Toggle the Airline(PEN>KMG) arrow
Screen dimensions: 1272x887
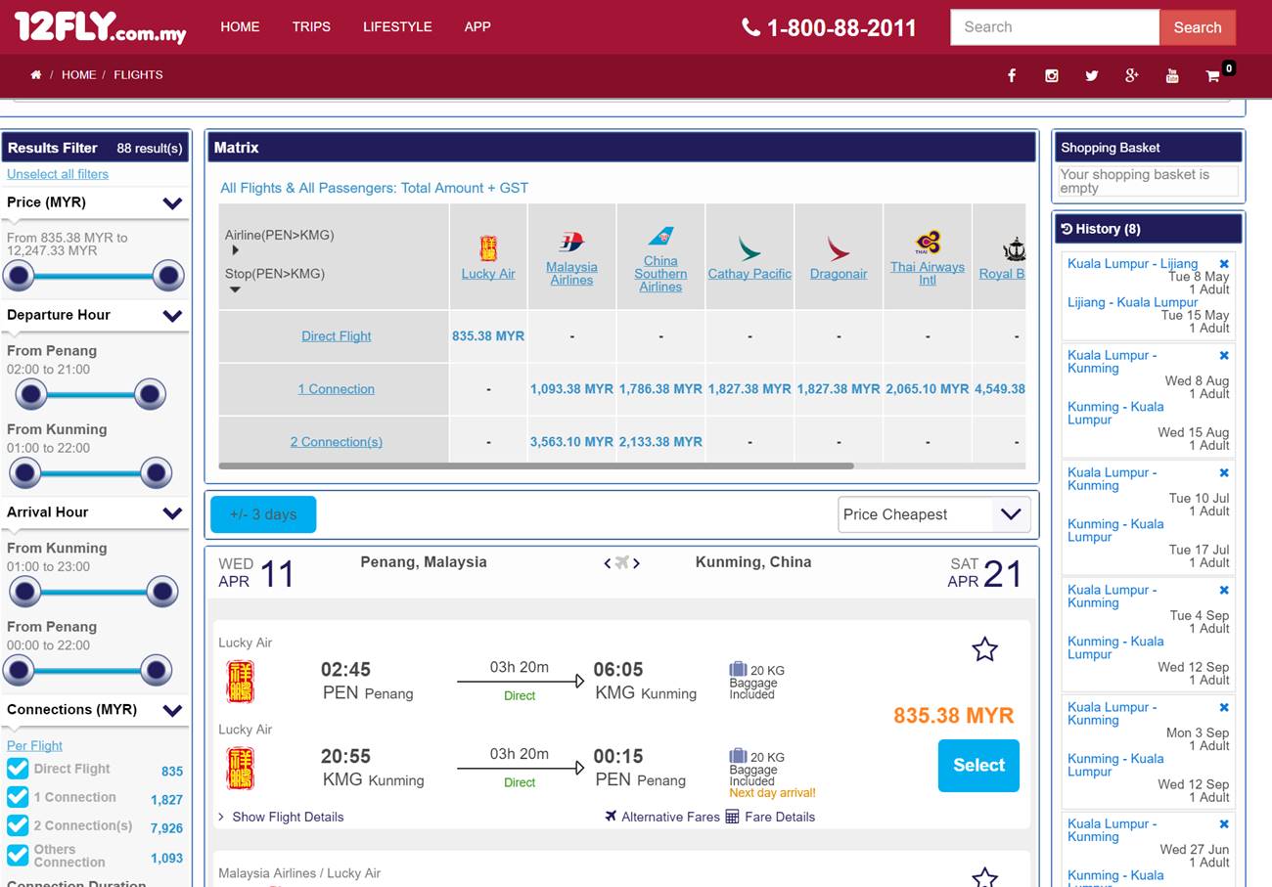pos(235,251)
